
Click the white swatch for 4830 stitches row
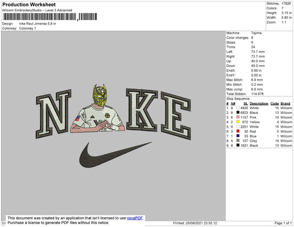tap(238, 108)
